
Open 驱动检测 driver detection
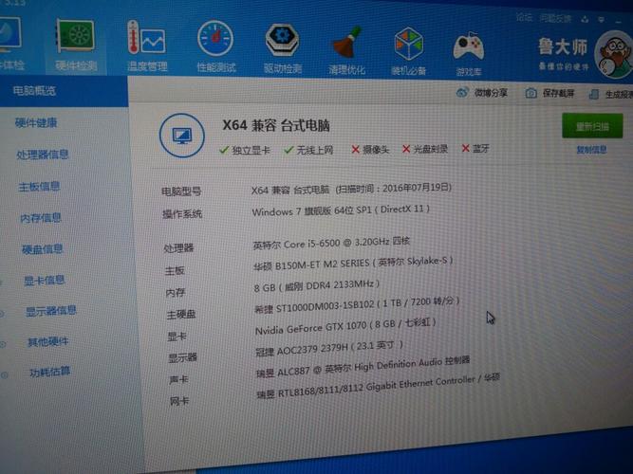(x=282, y=48)
